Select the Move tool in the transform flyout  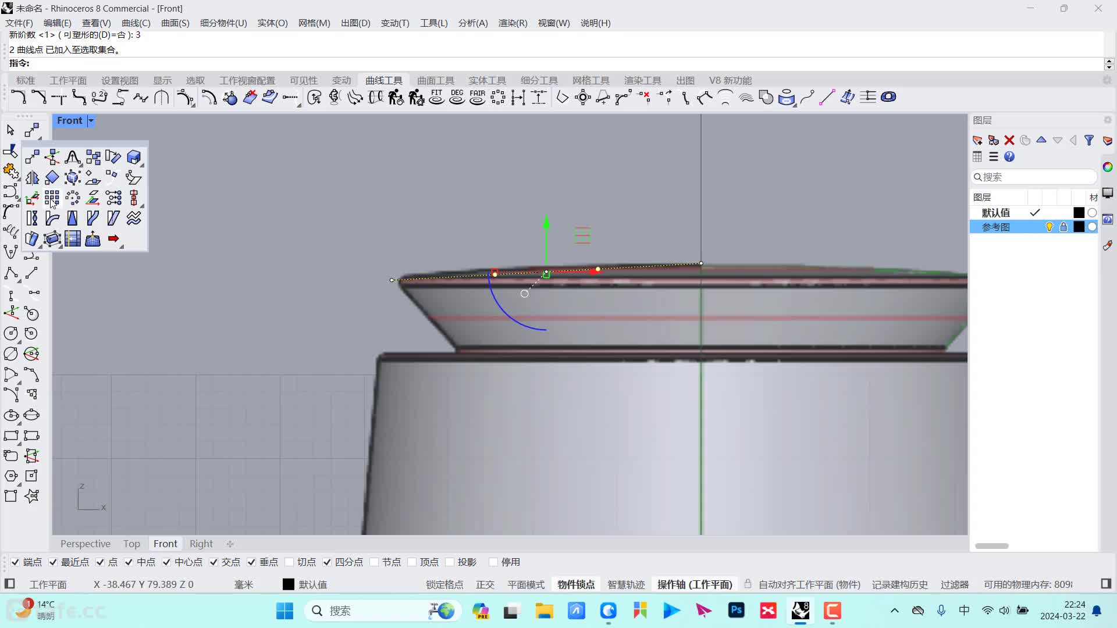tap(32, 157)
